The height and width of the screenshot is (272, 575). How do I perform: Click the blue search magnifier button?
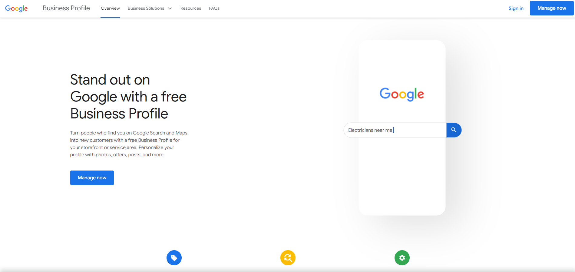[x=454, y=130]
